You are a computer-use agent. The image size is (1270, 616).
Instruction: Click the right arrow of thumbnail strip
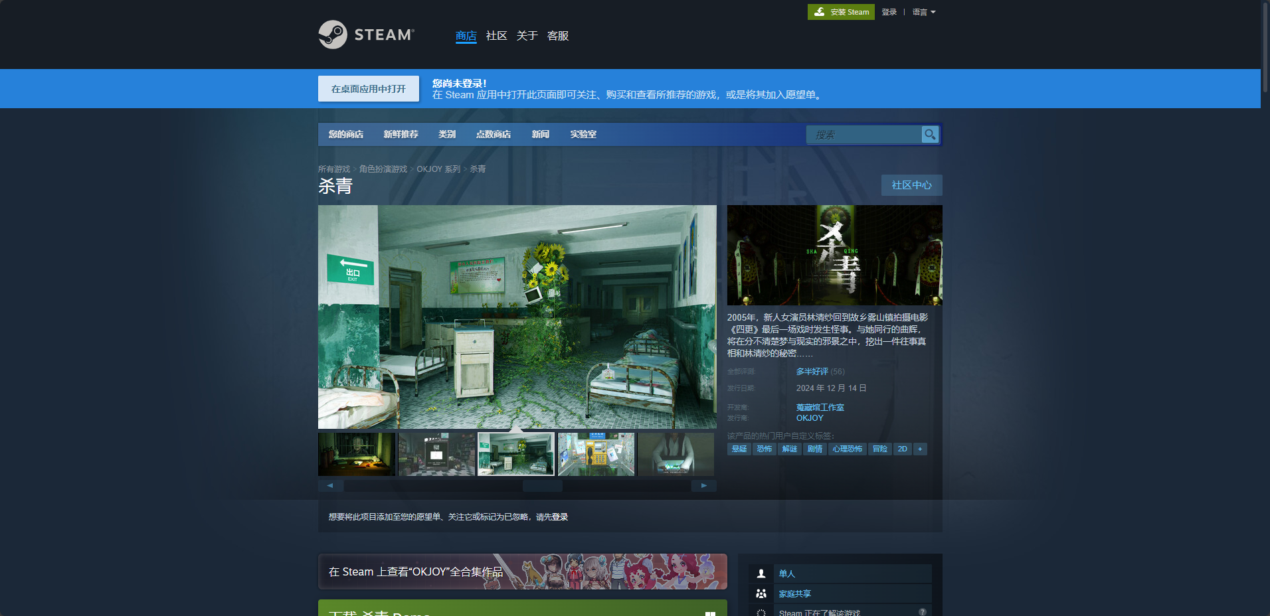point(704,485)
